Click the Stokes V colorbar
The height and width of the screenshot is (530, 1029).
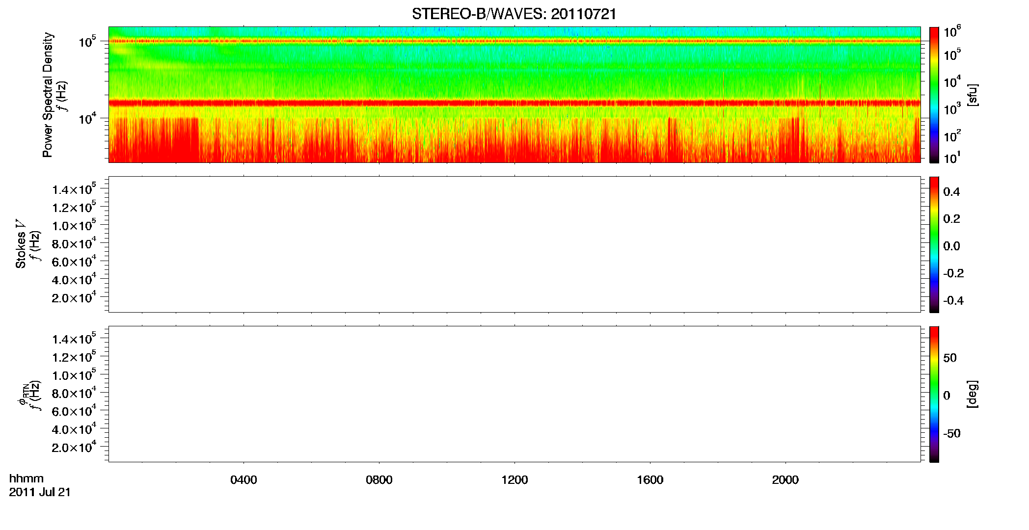[x=934, y=244]
